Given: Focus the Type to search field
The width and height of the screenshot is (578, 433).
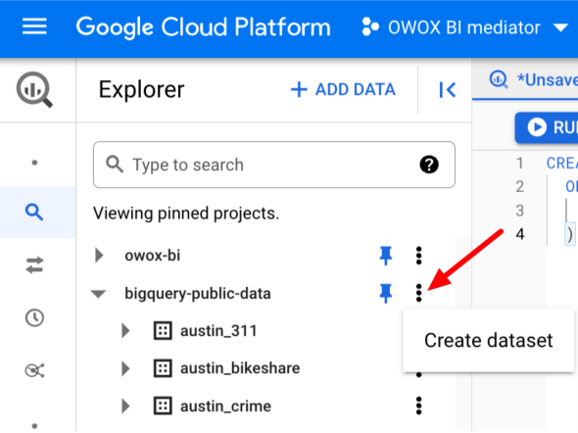Looking at the screenshot, I should click(274, 165).
